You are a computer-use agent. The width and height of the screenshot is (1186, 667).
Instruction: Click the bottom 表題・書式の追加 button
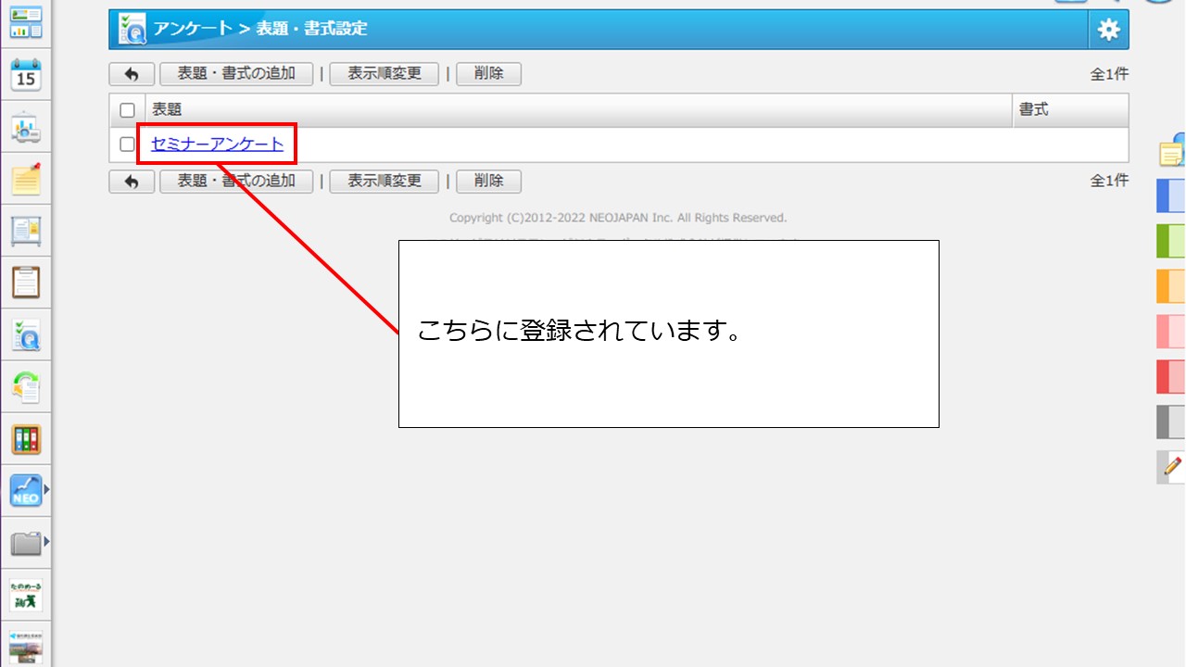click(236, 182)
